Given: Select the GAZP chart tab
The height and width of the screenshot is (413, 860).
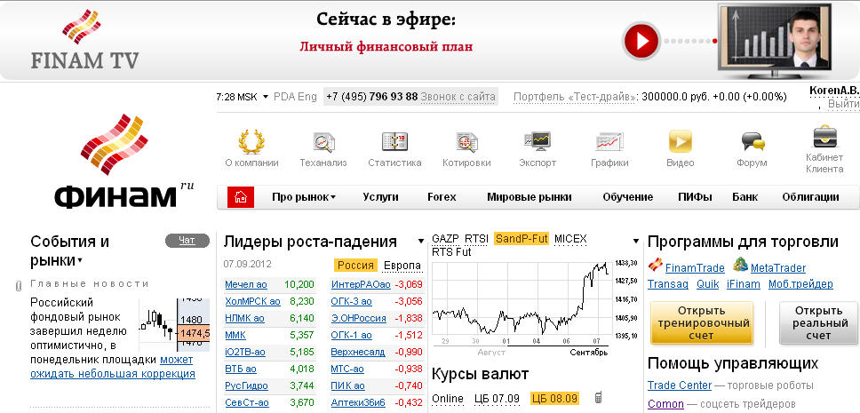Looking at the screenshot, I should [x=445, y=239].
